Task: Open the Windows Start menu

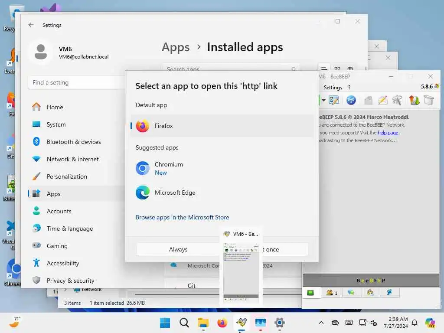Action: [165, 323]
